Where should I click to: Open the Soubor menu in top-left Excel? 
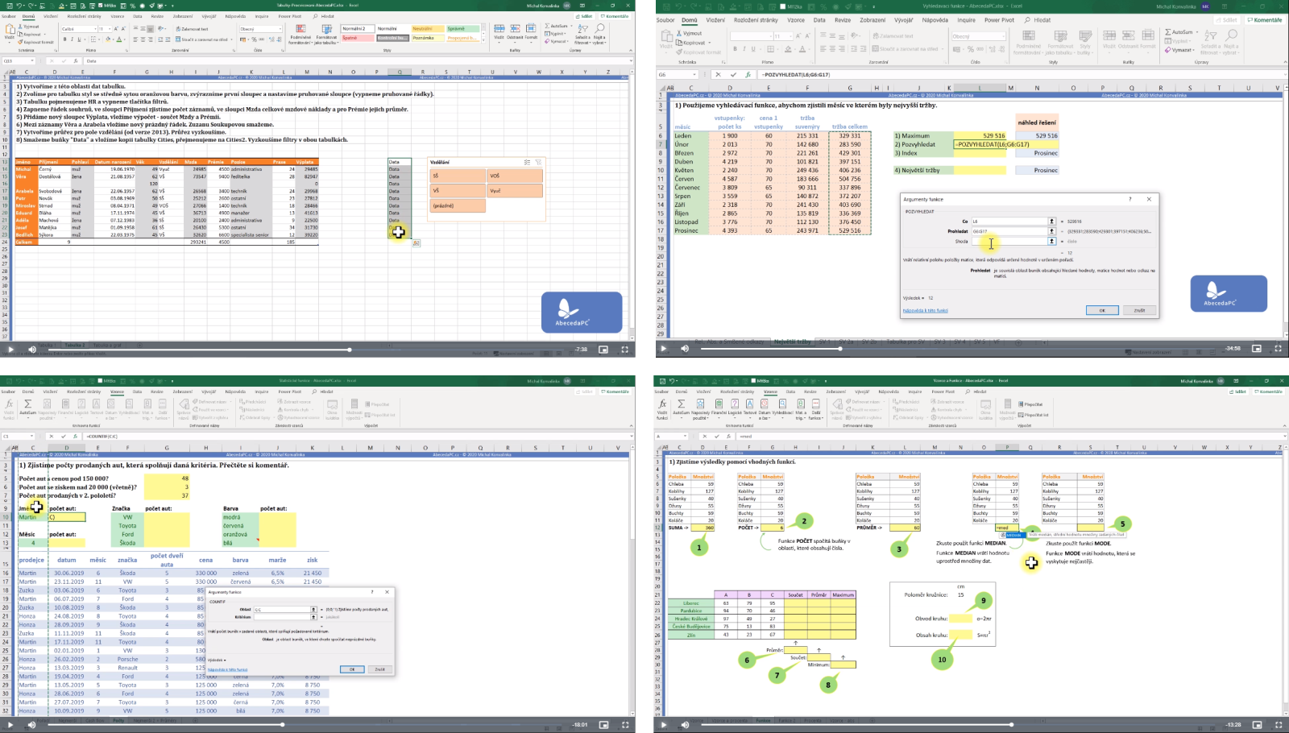tap(9, 16)
